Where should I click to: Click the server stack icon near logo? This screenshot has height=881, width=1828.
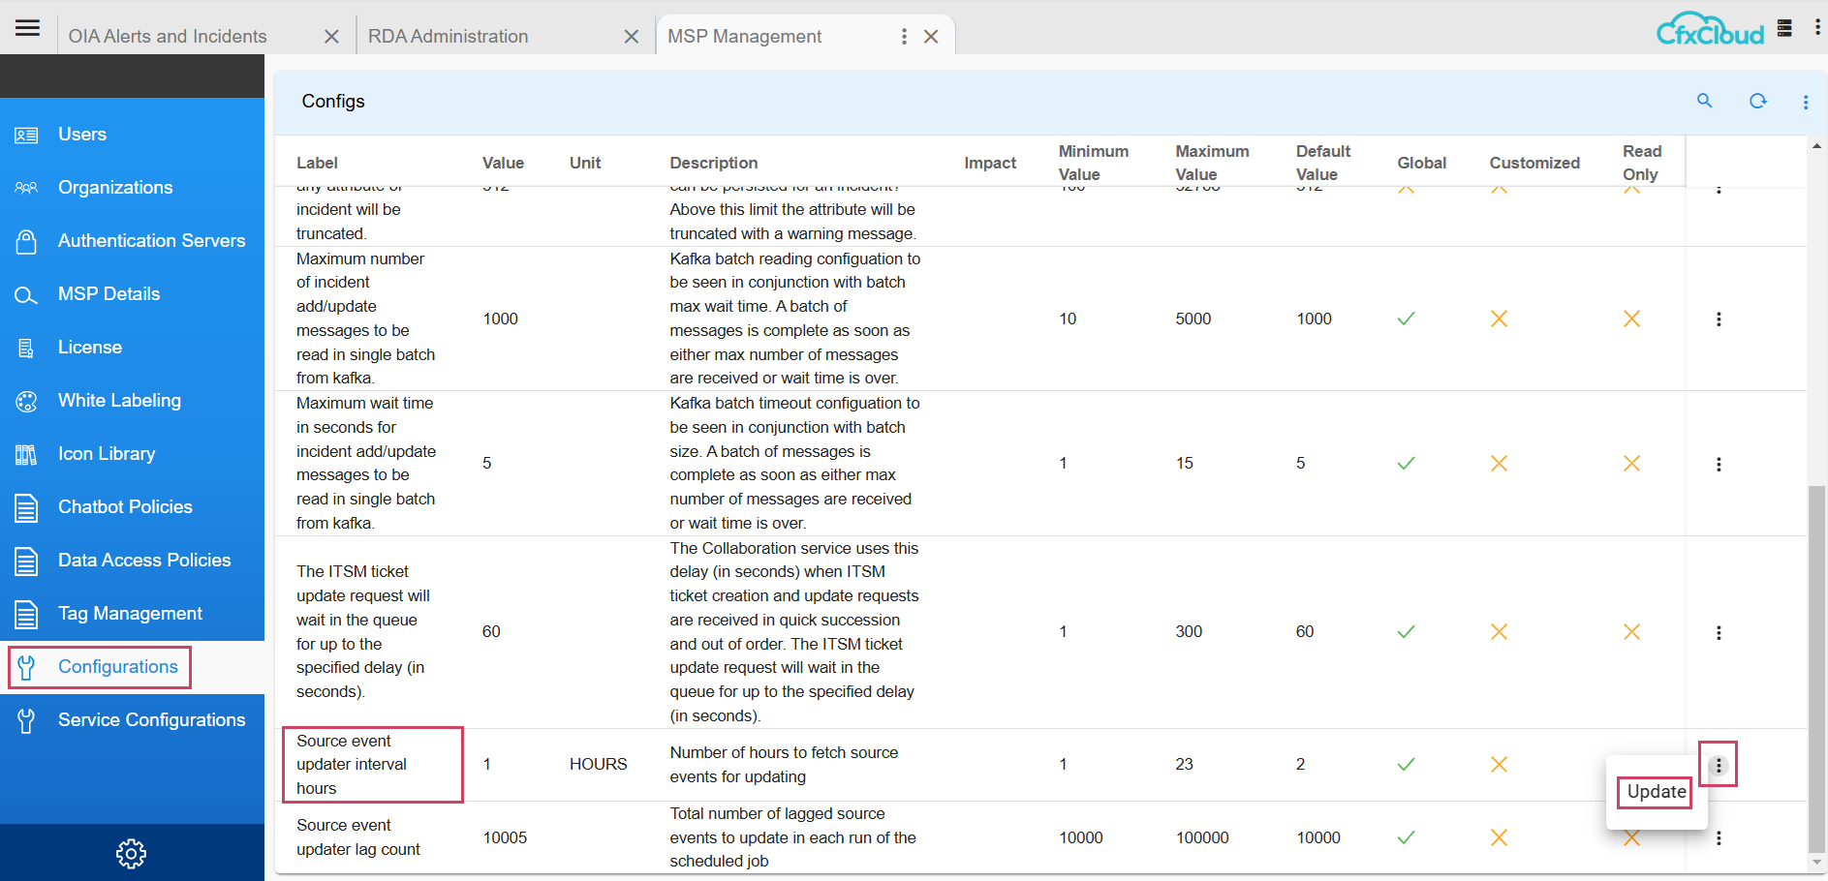1784,28
